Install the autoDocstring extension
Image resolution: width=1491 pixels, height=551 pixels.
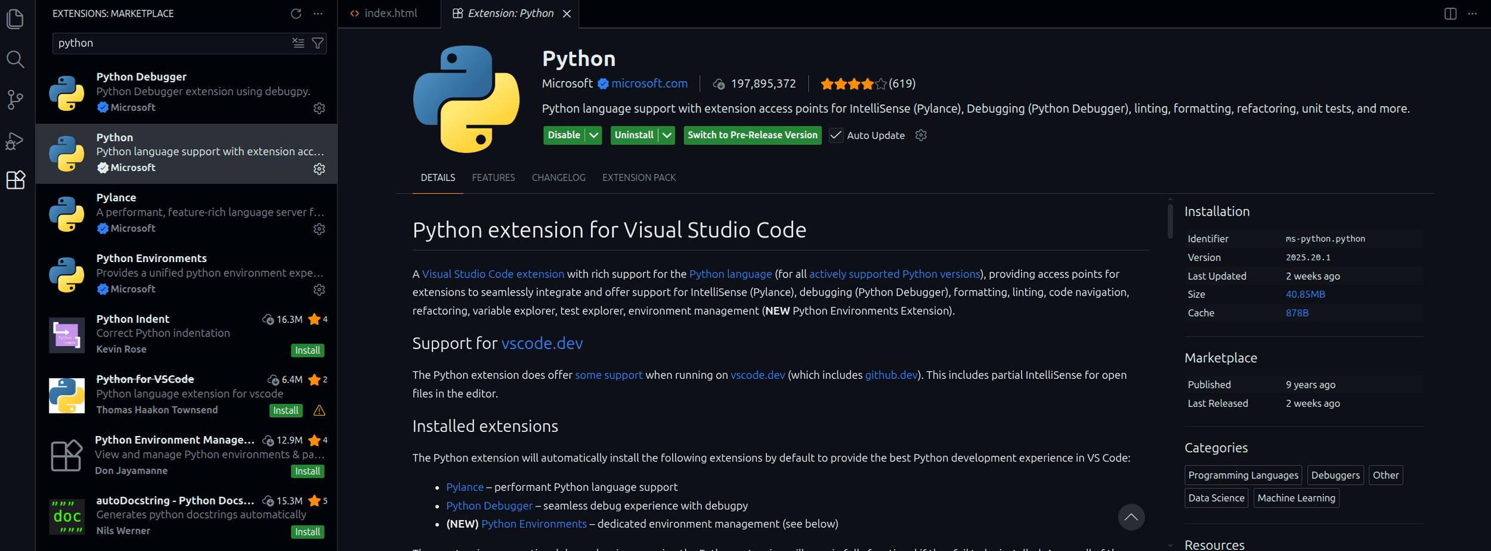(x=308, y=532)
